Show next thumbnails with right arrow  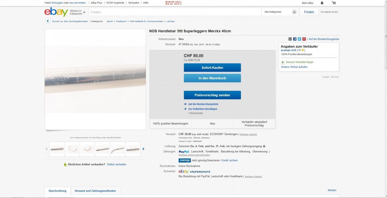pyautogui.click(x=143, y=149)
